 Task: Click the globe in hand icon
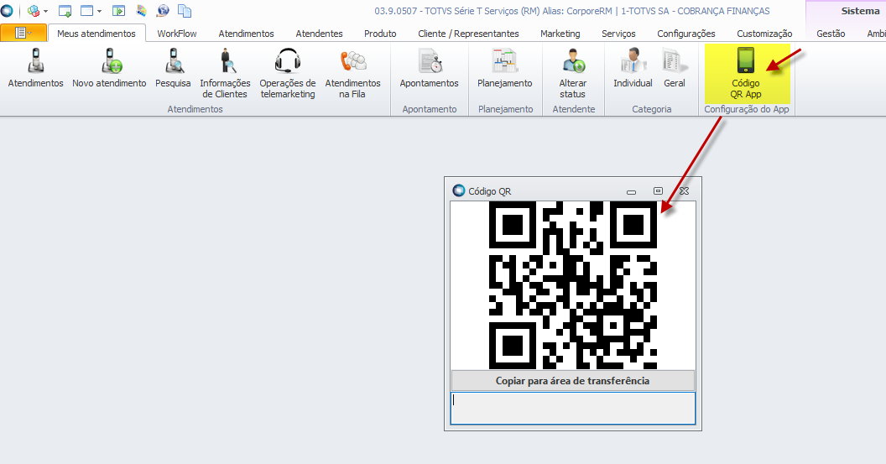[163, 10]
